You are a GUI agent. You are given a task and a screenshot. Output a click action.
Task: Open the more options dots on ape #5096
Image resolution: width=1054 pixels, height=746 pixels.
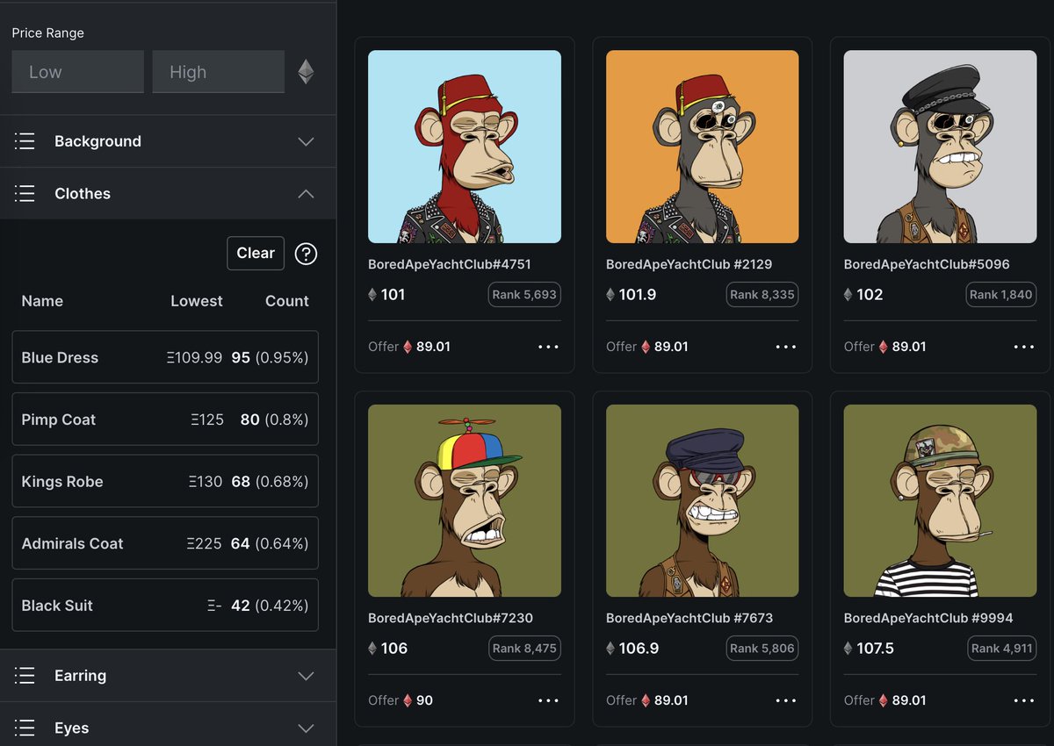click(1024, 347)
